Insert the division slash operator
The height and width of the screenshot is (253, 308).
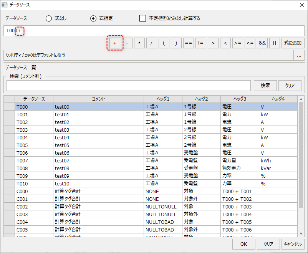pyautogui.click(x=151, y=43)
